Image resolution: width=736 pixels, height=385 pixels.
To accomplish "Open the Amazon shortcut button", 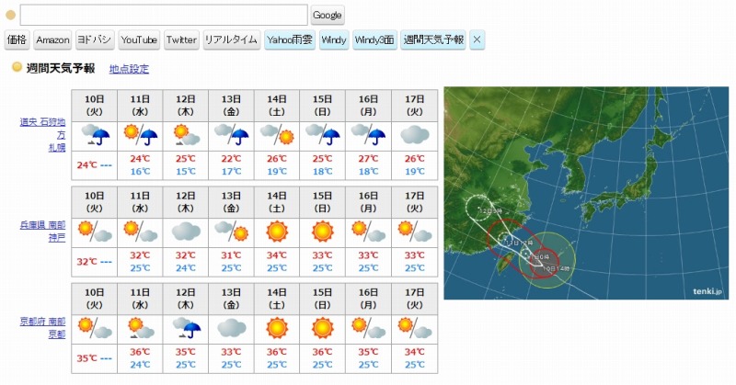I will tap(52, 40).
